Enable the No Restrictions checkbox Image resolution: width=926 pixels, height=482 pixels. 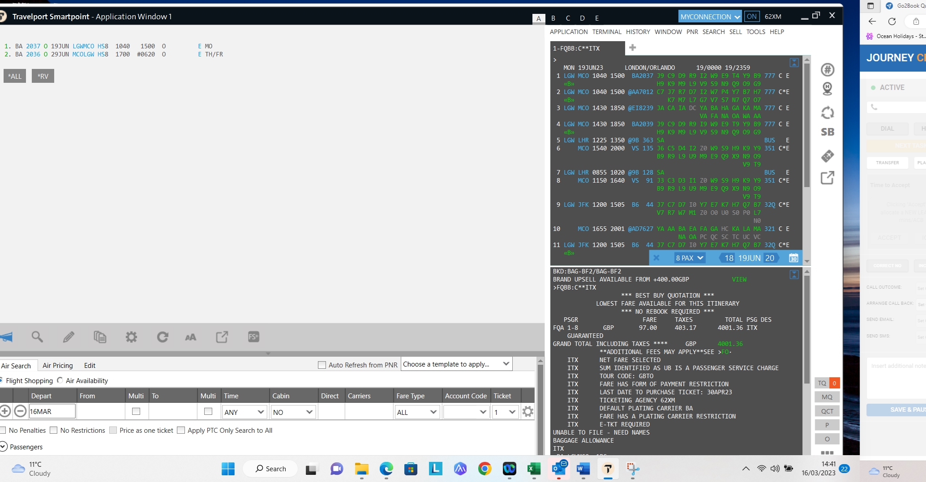point(54,430)
